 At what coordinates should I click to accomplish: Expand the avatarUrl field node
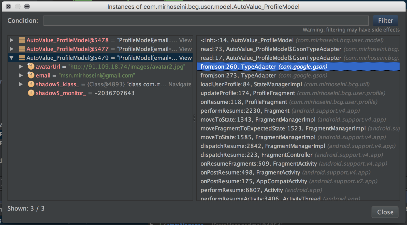click(x=21, y=67)
